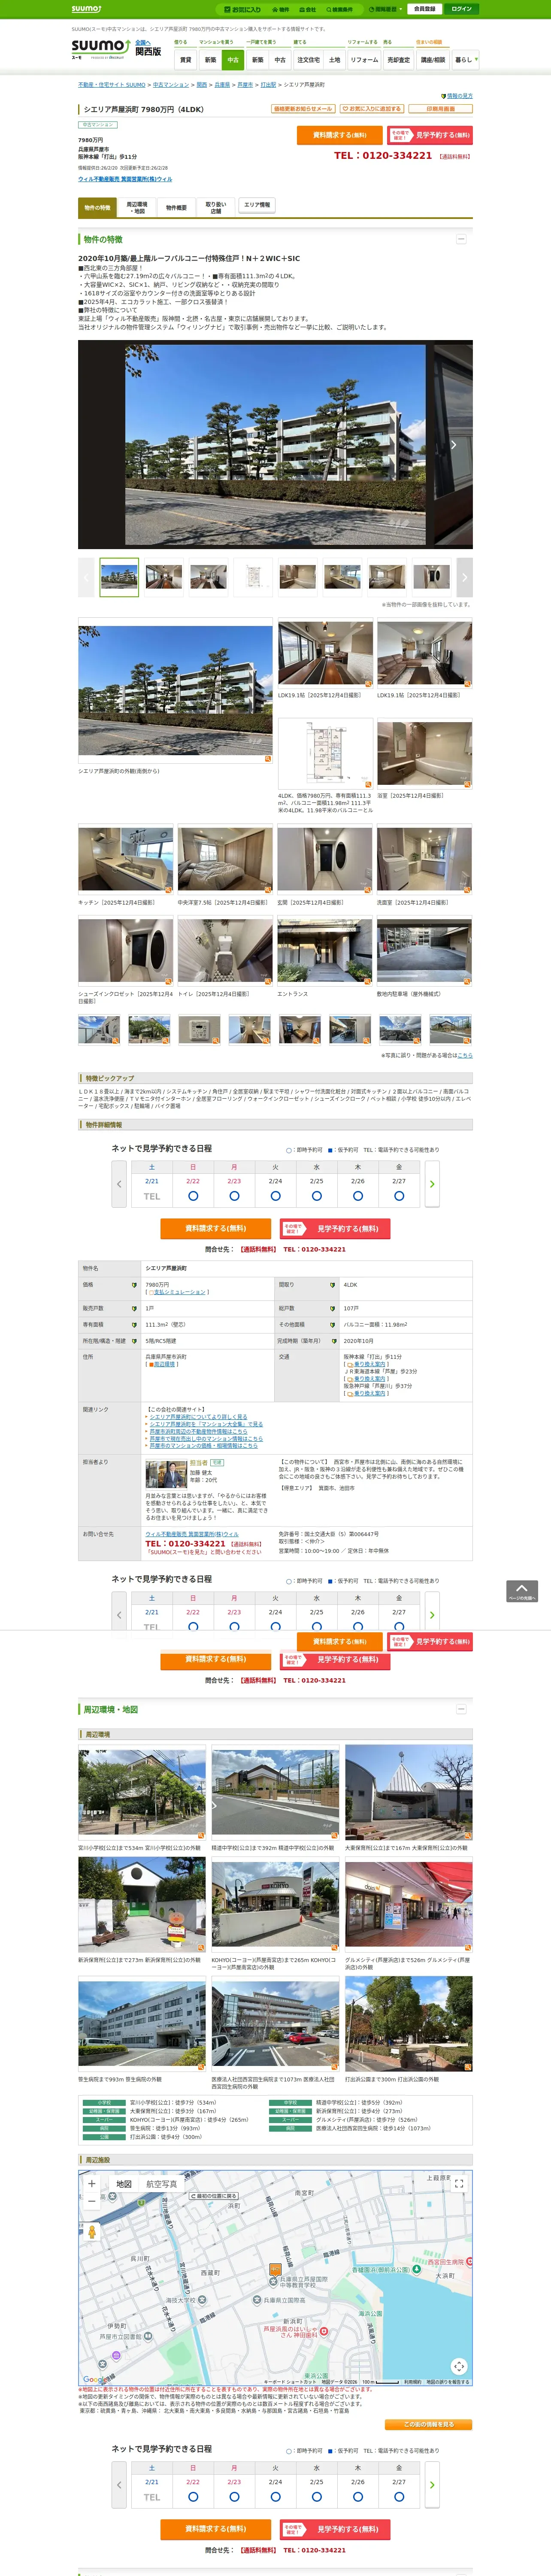The width and height of the screenshot is (551, 2576).
Task: Switch to the 物件概要 tab
Action: (x=176, y=207)
